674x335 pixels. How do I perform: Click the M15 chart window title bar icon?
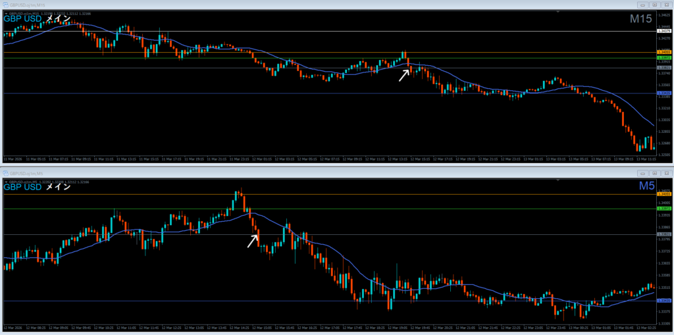point(6,5)
